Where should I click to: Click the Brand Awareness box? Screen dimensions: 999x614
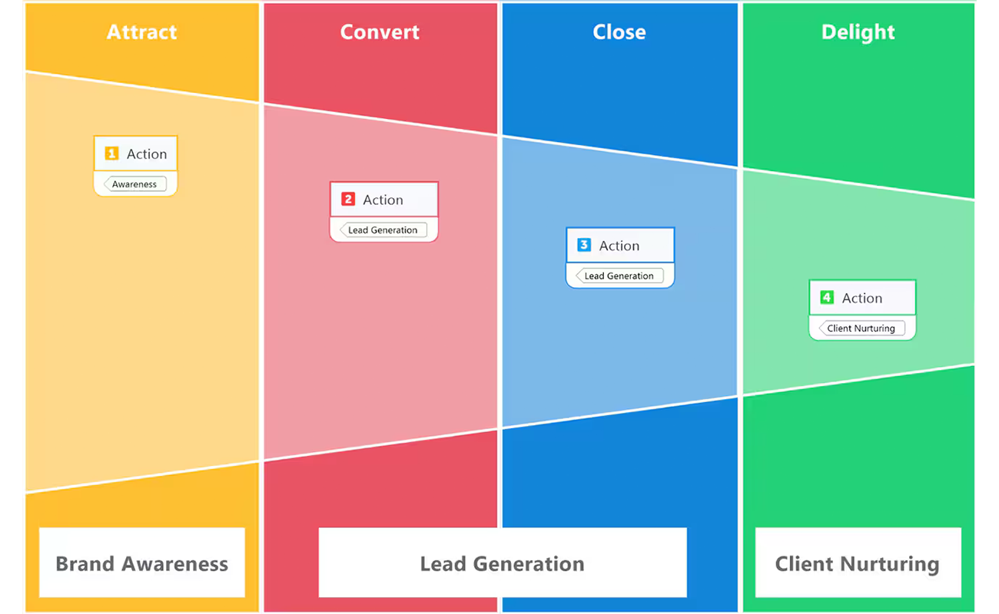click(x=142, y=563)
